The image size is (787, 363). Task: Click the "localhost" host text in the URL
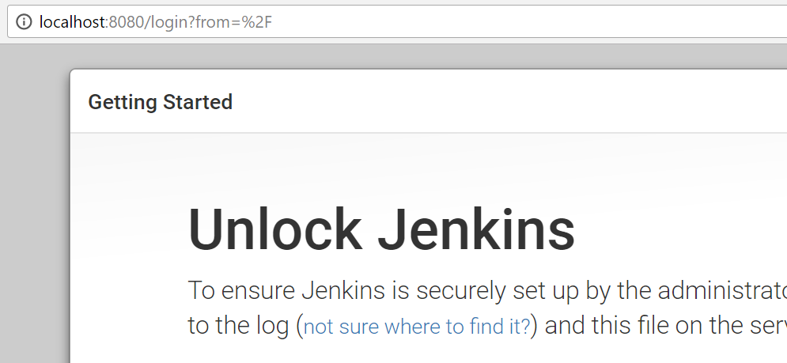72,21
